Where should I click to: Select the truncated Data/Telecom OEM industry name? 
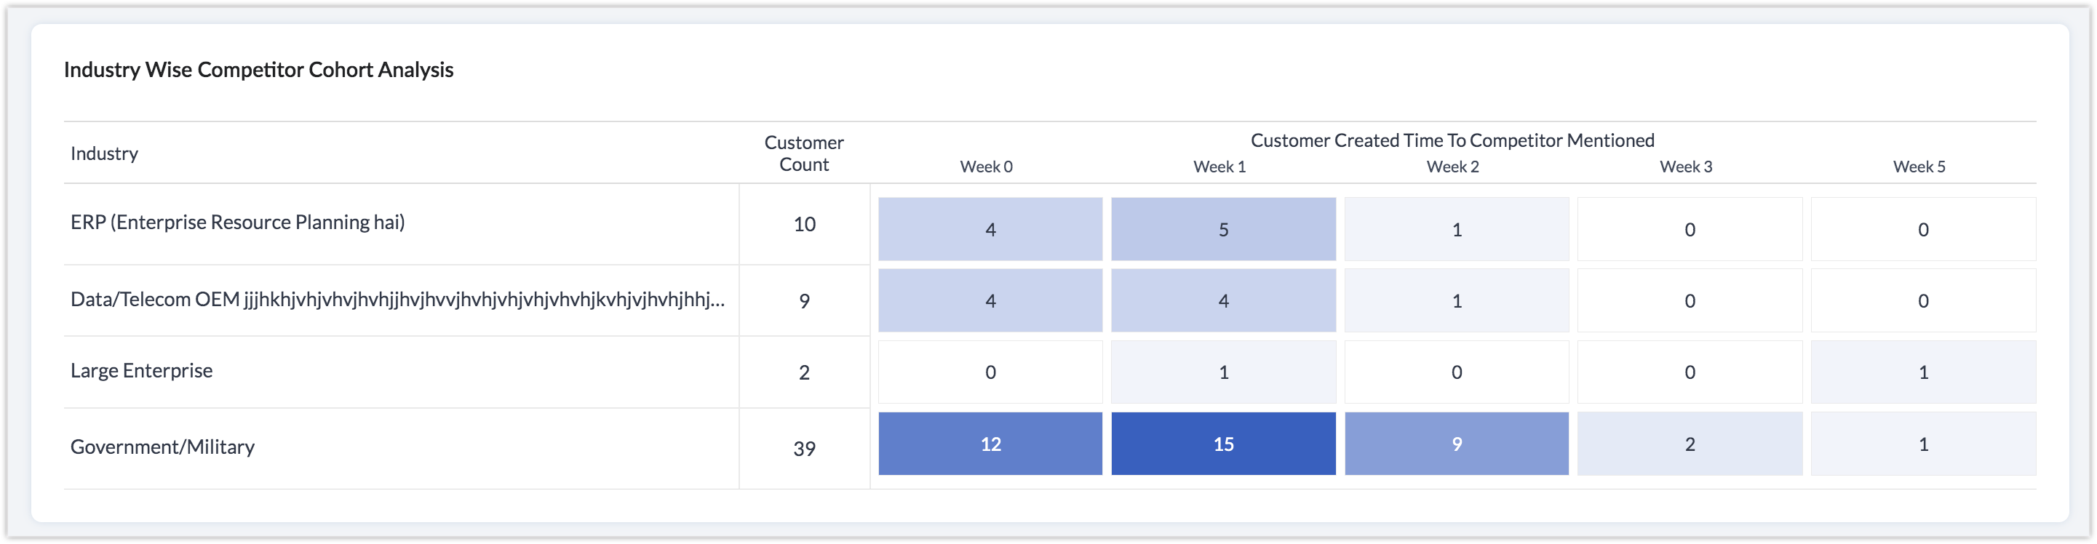[x=397, y=300]
